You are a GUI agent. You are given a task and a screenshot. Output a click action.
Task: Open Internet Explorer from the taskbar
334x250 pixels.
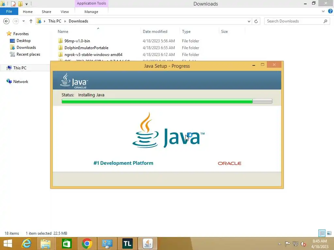pyautogui.click(x=27, y=243)
